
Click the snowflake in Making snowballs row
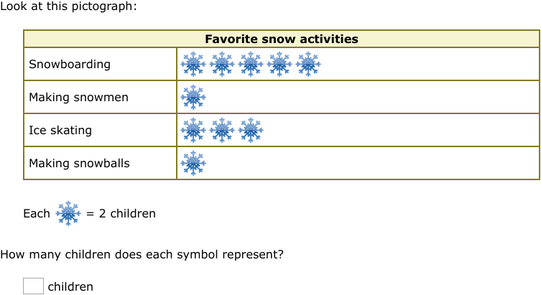[x=193, y=163]
